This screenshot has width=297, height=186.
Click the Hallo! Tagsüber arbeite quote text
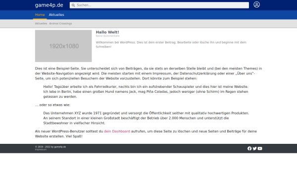point(146,92)
